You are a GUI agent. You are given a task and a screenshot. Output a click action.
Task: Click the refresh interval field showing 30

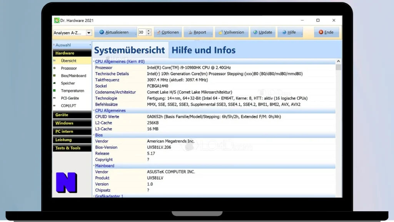[142, 32]
